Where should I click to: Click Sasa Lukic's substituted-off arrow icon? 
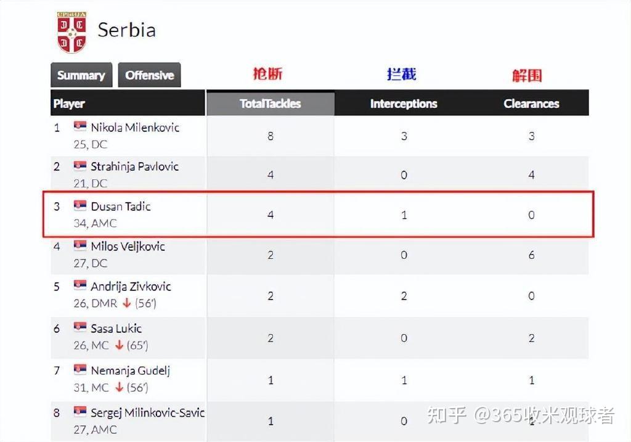point(119,345)
